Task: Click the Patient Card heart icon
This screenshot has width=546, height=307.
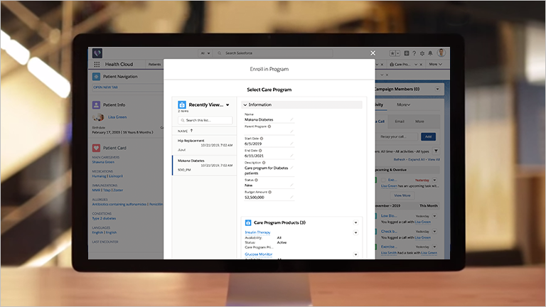Action: click(x=97, y=148)
